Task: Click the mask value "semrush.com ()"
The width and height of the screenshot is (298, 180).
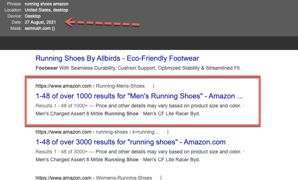Action: pyautogui.click(x=40, y=28)
